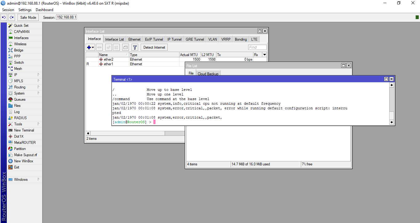Select the ether2 interface row
This screenshot has width=420, height=223.
tap(176, 59)
